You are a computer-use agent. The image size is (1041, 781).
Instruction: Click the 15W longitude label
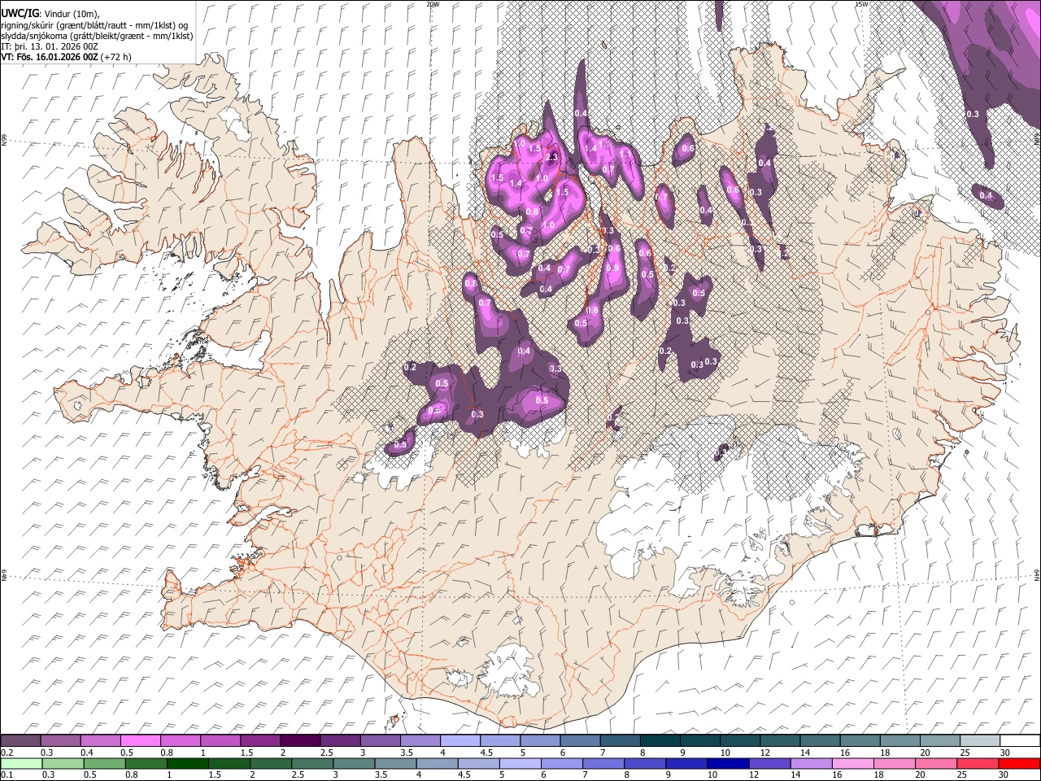tap(860, 4)
